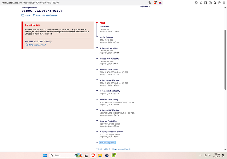This screenshot has width=227, height=159.
Task: Open Task View on the taskbar
Action: pos(86,156)
